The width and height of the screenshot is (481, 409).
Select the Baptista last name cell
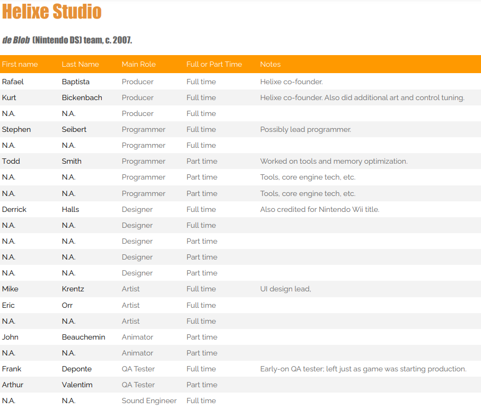pyautogui.click(x=76, y=82)
